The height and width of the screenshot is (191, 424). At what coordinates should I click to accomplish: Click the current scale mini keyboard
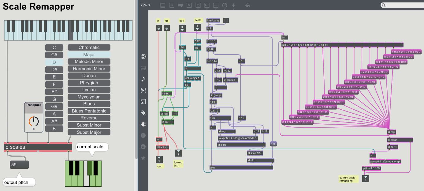pyautogui.click(x=83, y=174)
